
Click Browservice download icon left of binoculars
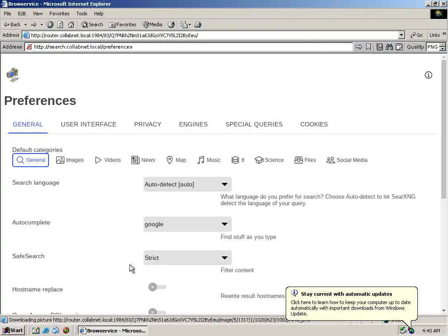tap(380, 47)
